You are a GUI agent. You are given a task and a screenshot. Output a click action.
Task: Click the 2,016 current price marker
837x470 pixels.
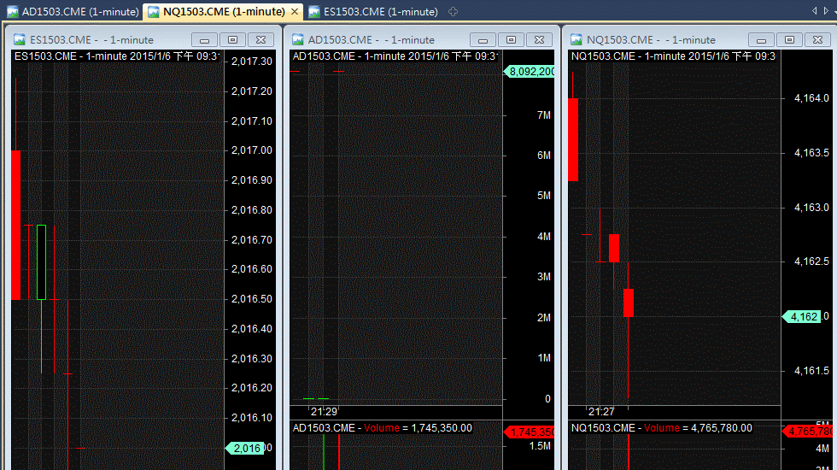(x=245, y=448)
